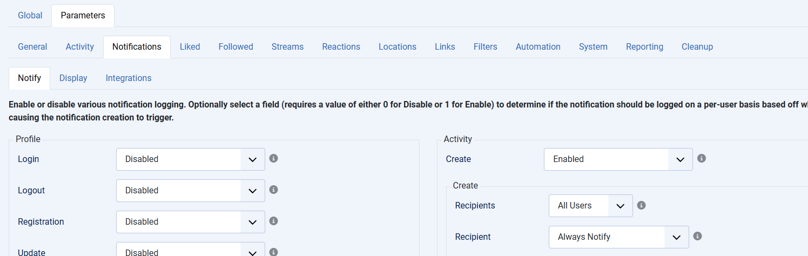Expand the Recipient Always Notify dropdown

(619, 237)
